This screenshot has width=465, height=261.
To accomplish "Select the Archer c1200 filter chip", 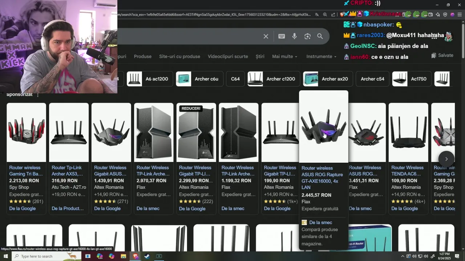I will click(273, 79).
